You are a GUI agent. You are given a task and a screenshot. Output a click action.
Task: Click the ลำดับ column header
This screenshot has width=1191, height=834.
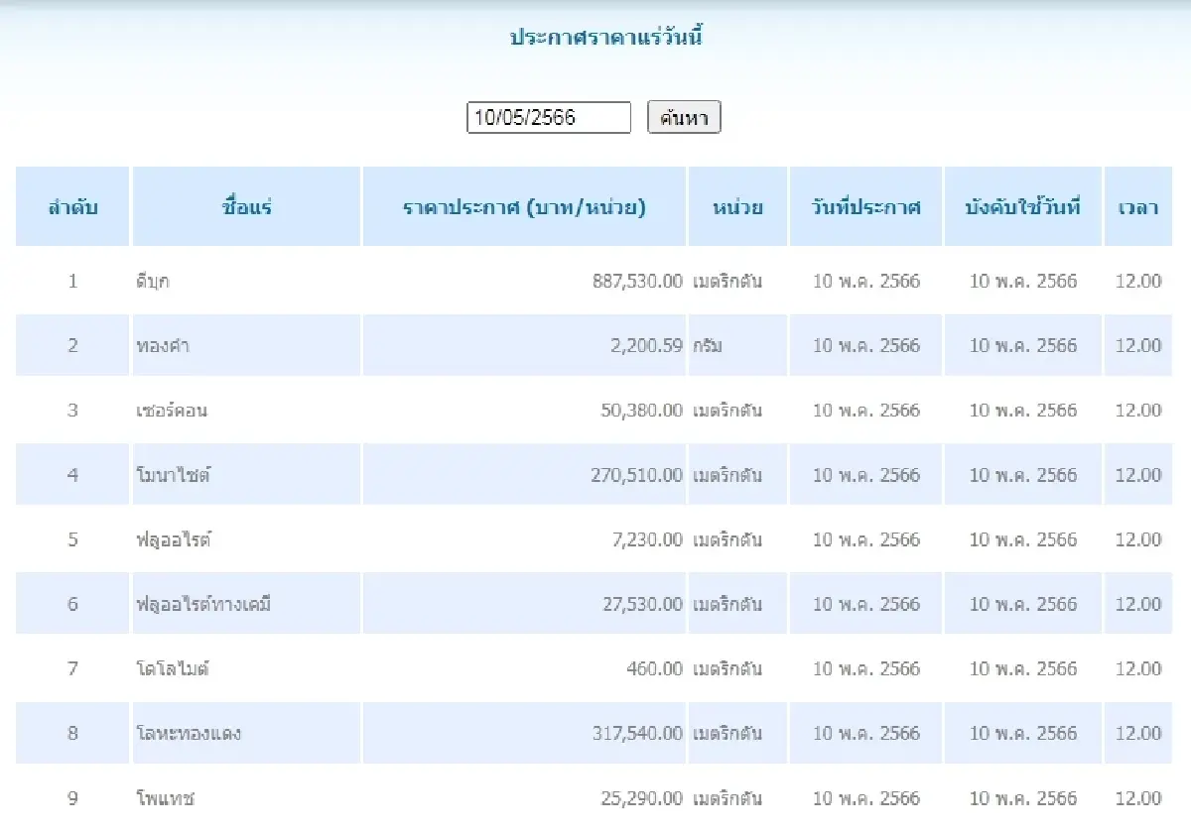[x=72, y=207]
